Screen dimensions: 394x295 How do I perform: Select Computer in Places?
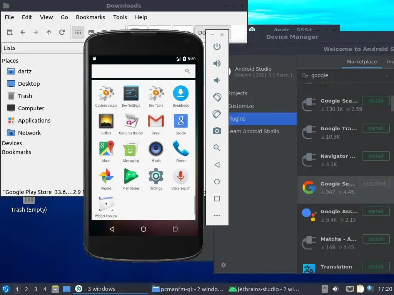[26, 108]
